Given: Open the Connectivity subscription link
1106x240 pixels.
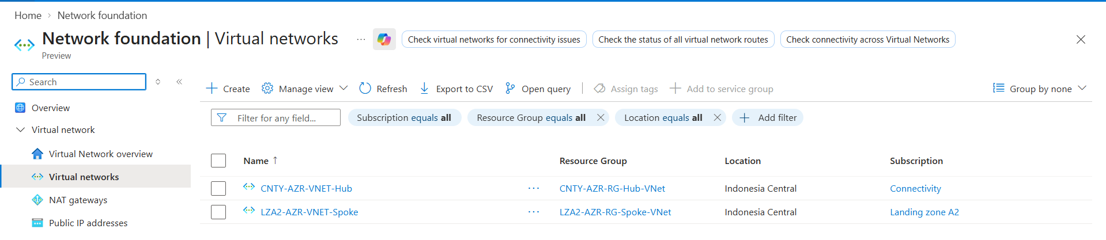Looking at the screenshot, I should (x=915, y=189).
